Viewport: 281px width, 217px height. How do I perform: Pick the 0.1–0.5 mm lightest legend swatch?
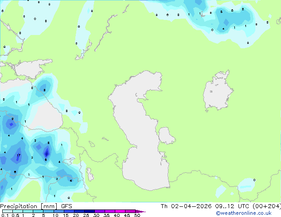8,211
